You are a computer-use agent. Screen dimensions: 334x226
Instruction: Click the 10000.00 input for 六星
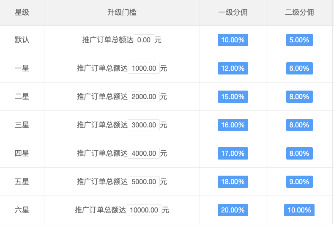tap(144, 210)
